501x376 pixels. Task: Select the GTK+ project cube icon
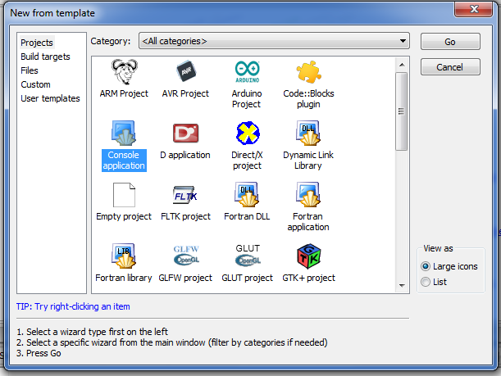click(x=309, y=256)
